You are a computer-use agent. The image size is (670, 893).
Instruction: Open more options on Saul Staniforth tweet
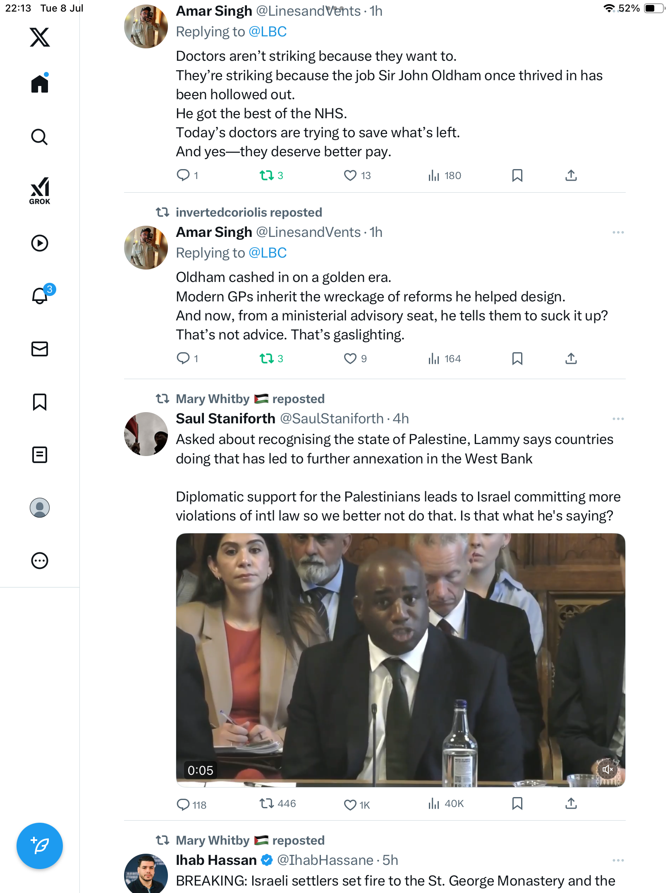pos(618,419)
